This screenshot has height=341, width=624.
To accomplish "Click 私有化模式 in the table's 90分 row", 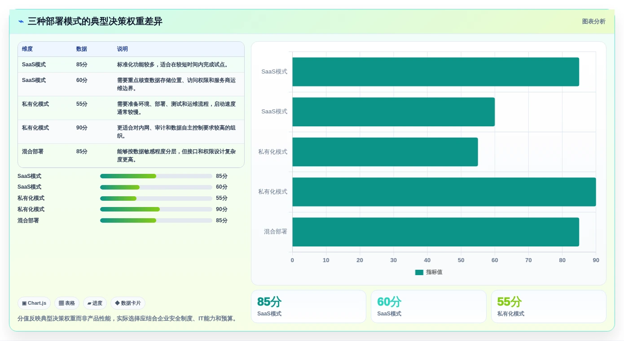I will coord(35,128).
